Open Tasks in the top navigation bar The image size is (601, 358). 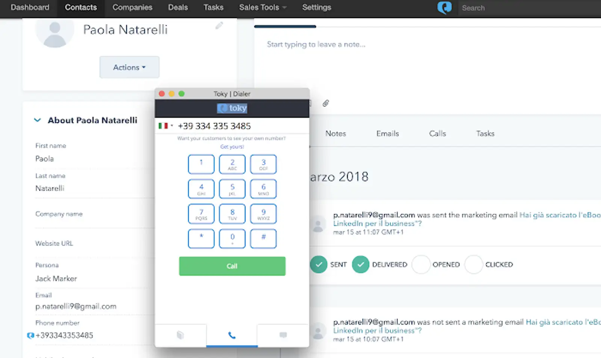pos(213,8)
